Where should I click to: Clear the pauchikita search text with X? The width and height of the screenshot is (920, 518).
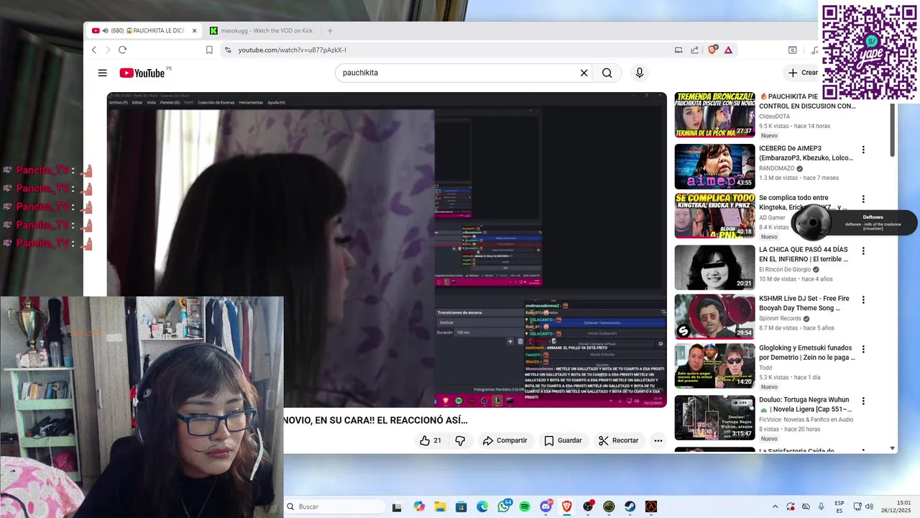(584, 73)
